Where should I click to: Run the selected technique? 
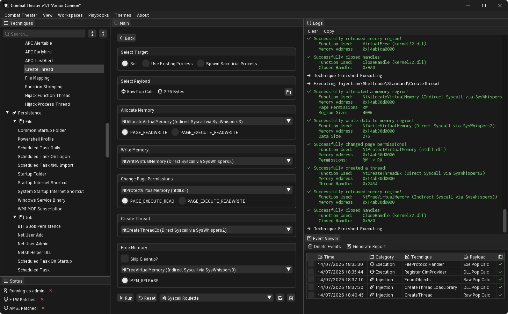[125, 298]
